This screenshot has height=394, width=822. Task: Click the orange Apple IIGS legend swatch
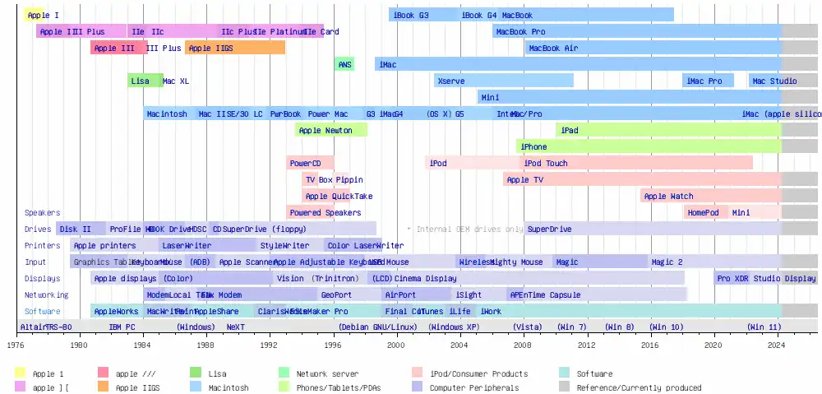104,387
